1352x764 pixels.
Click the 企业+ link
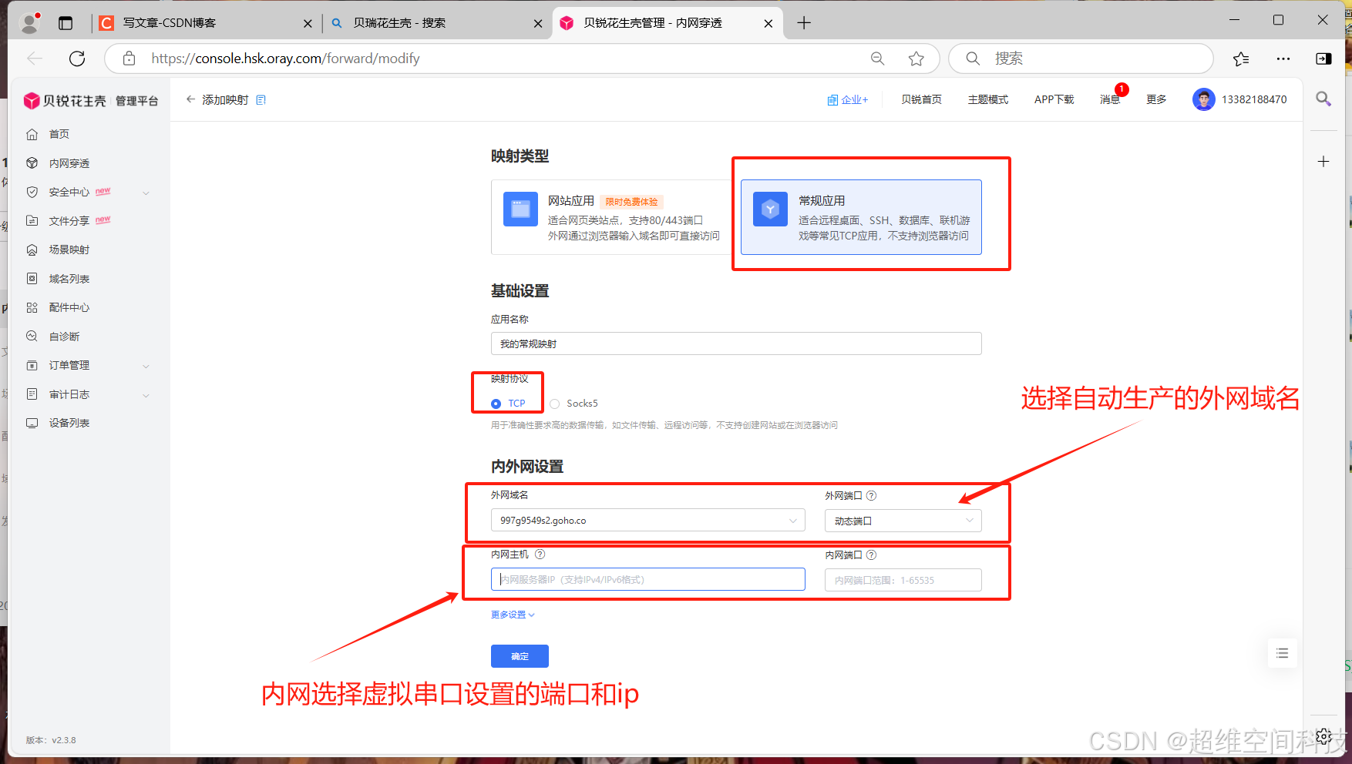(x=847, y=100)
